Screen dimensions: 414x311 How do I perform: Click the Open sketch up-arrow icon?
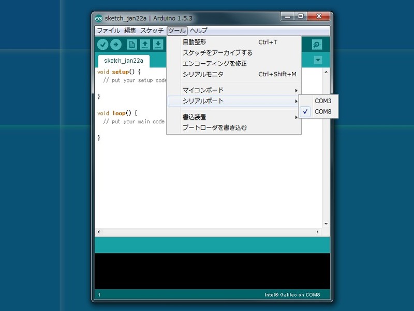click(145, 45)
